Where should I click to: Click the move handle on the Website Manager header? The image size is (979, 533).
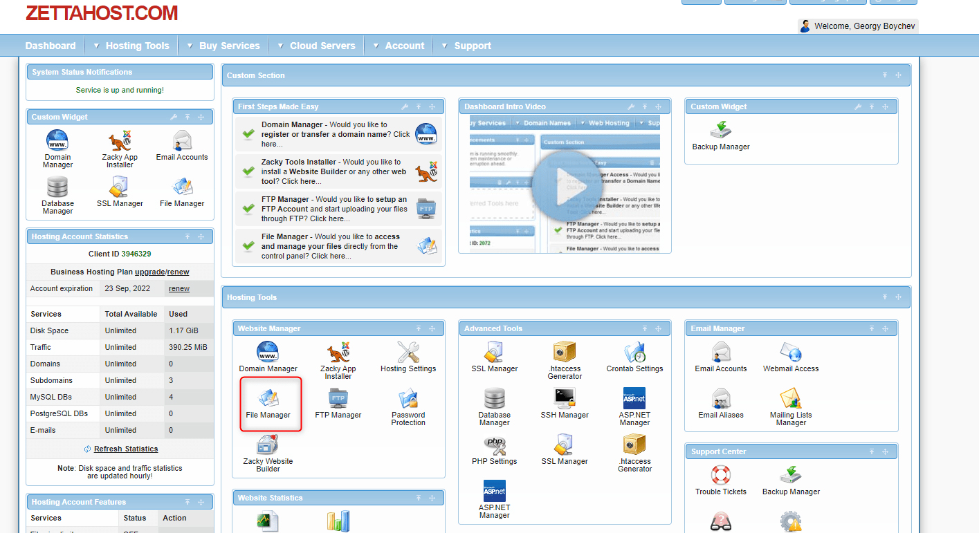(432, 328)
